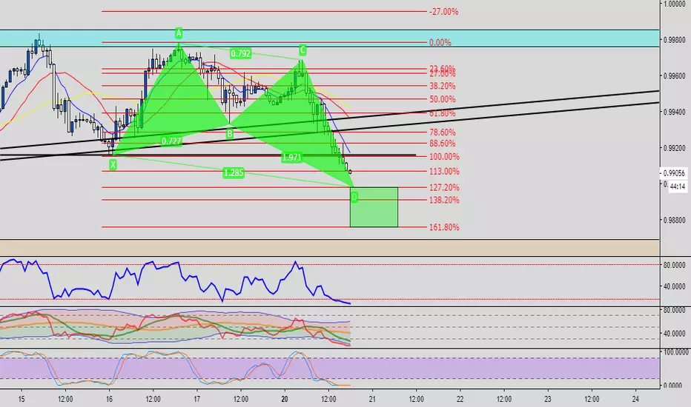This screenshot has width=691, height=407.
Task: Select the 127.20% extension label
Action: click(x=444, y=187)
